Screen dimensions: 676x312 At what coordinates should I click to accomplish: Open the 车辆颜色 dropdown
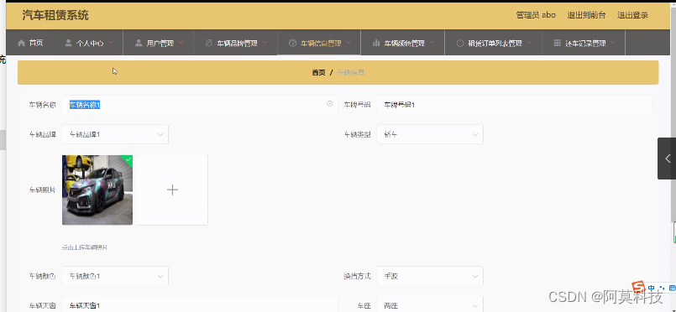click(115, 276)
